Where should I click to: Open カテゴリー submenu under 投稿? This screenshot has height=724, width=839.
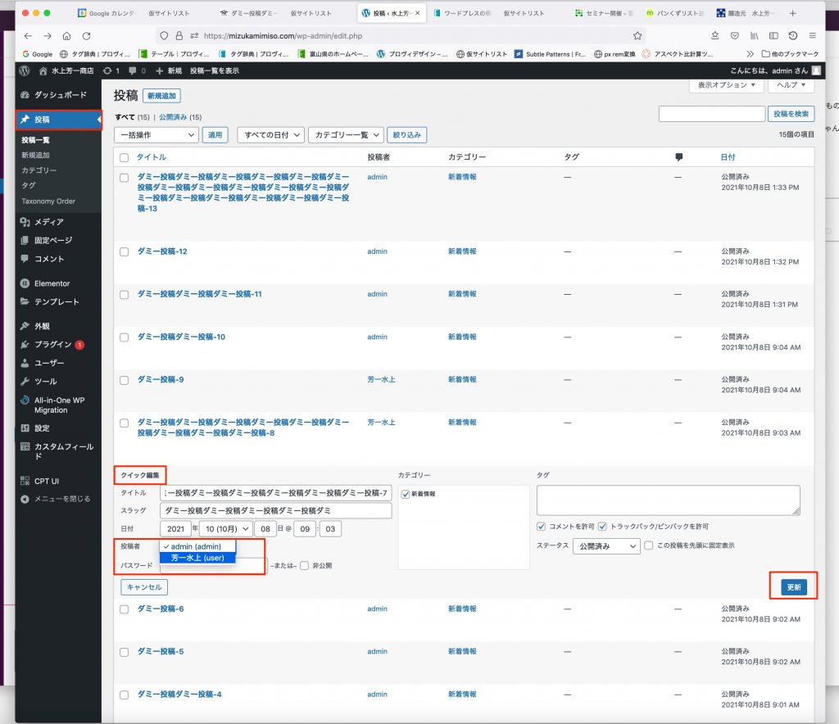coord(39,170)
